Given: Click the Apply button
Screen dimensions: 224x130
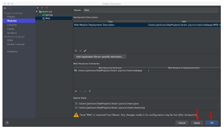Looking at the screenshot, I should click(x=197, y=123).
